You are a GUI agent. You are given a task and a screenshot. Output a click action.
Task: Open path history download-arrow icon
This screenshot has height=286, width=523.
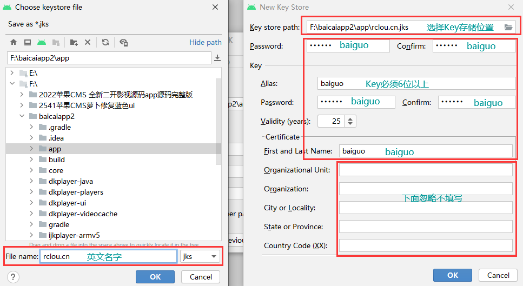pyautogui.click(x=217, y=58)
